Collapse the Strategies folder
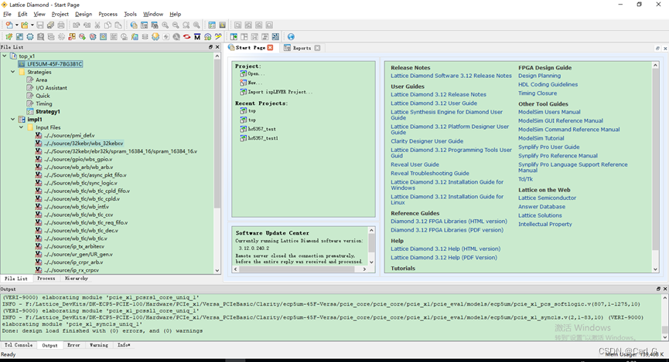669x362 pixels. pyautogui.click(x=13, y=73)
